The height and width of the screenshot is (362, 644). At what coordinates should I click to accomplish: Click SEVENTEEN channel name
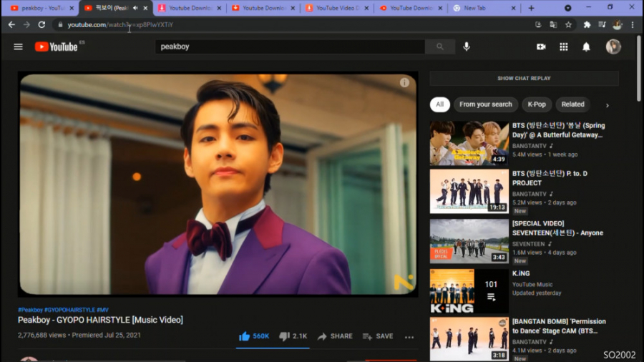pos(528,244)
